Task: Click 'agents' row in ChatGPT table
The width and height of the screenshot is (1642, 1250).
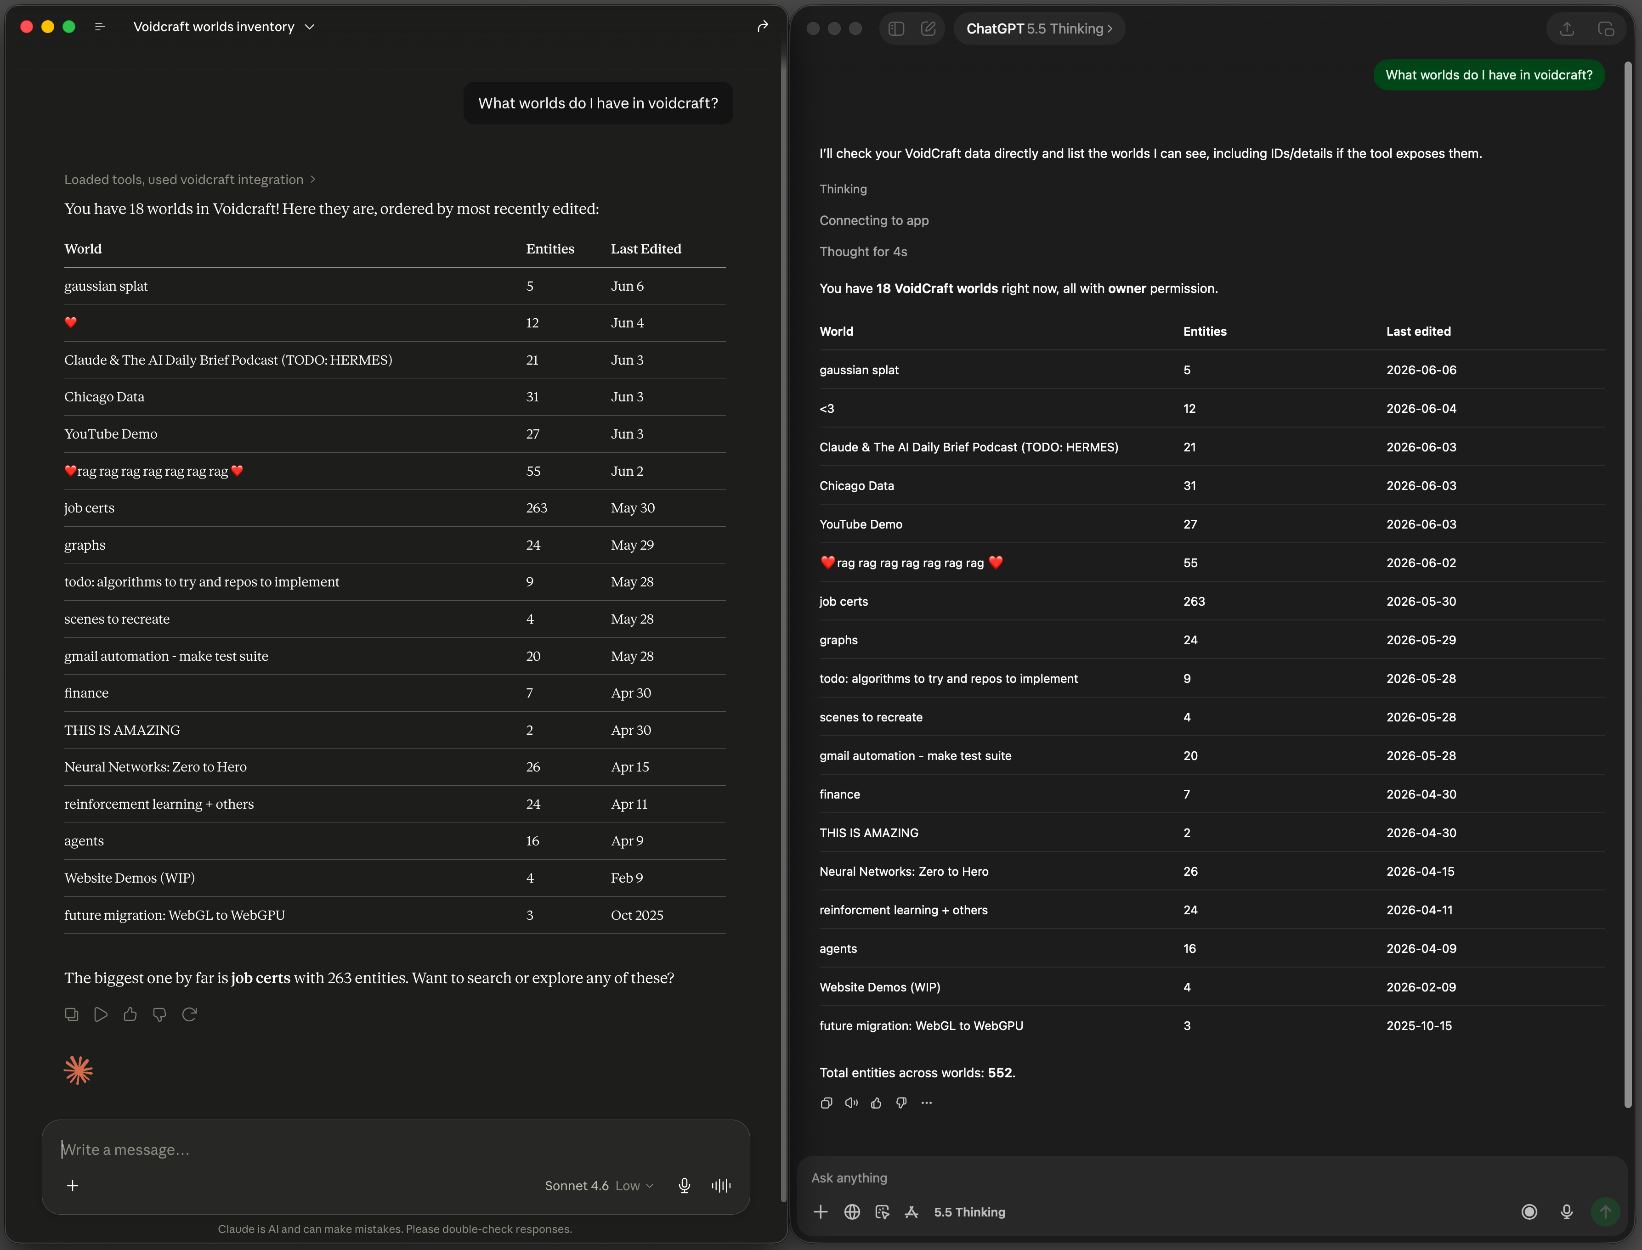Action: pos(1212,948)
